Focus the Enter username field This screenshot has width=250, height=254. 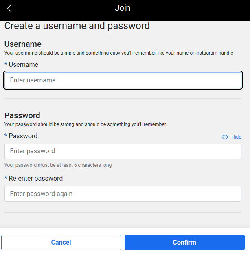pos(123,80)
